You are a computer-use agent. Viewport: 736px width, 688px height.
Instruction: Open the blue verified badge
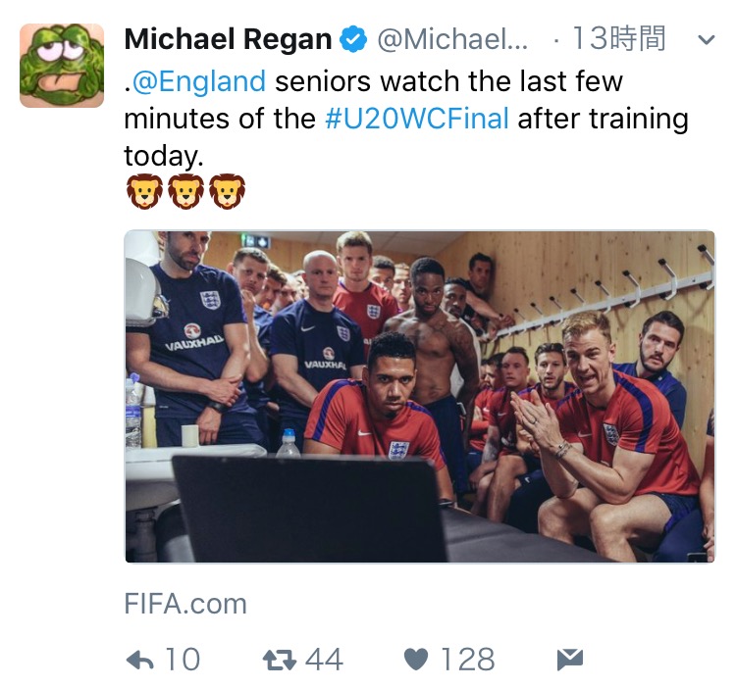click(353, 39)
